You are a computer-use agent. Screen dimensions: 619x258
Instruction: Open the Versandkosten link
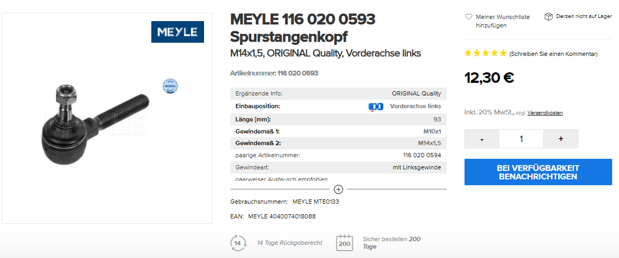545,113
